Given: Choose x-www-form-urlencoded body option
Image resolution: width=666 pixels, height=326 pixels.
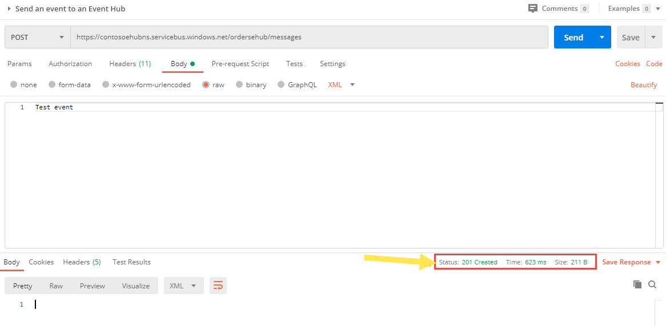Looking at the screenshot, I should [x=106, y=84].
